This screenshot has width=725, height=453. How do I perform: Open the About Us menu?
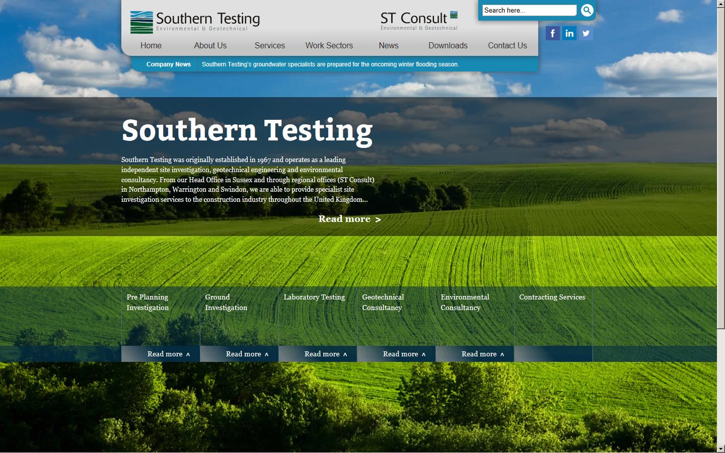(210, 45)
